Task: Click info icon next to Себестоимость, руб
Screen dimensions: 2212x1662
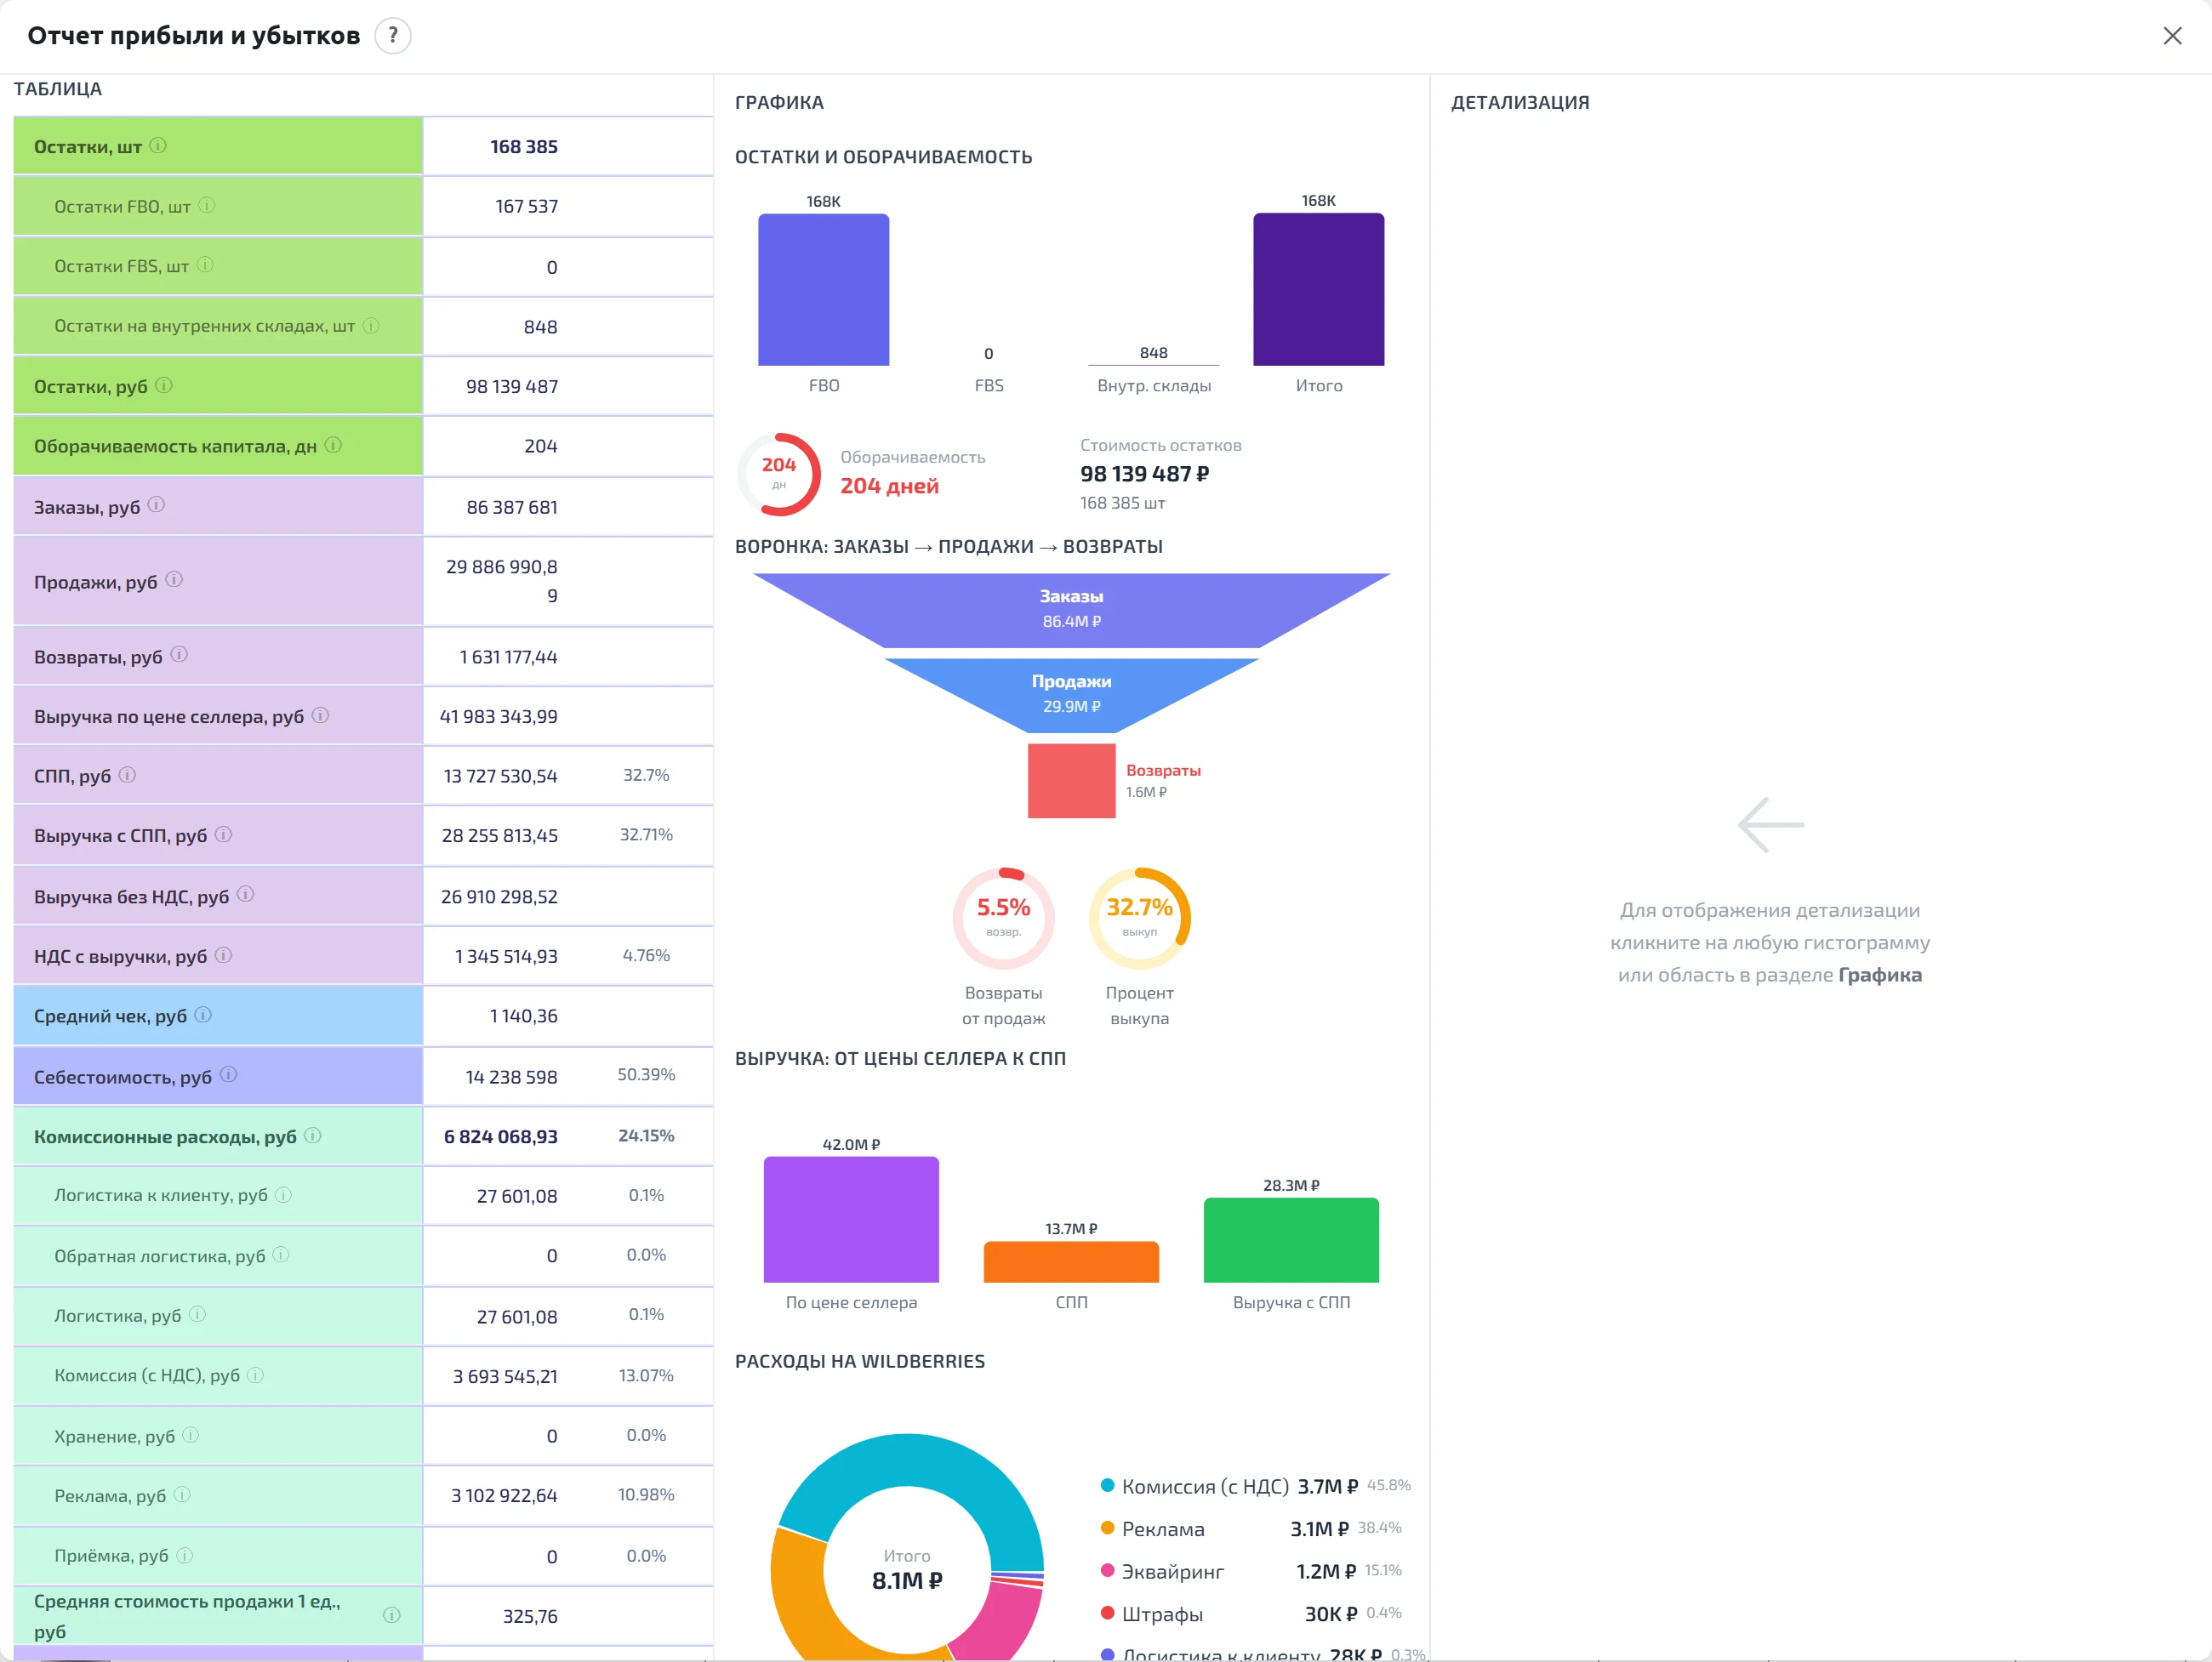Action: pos(228,1075)
